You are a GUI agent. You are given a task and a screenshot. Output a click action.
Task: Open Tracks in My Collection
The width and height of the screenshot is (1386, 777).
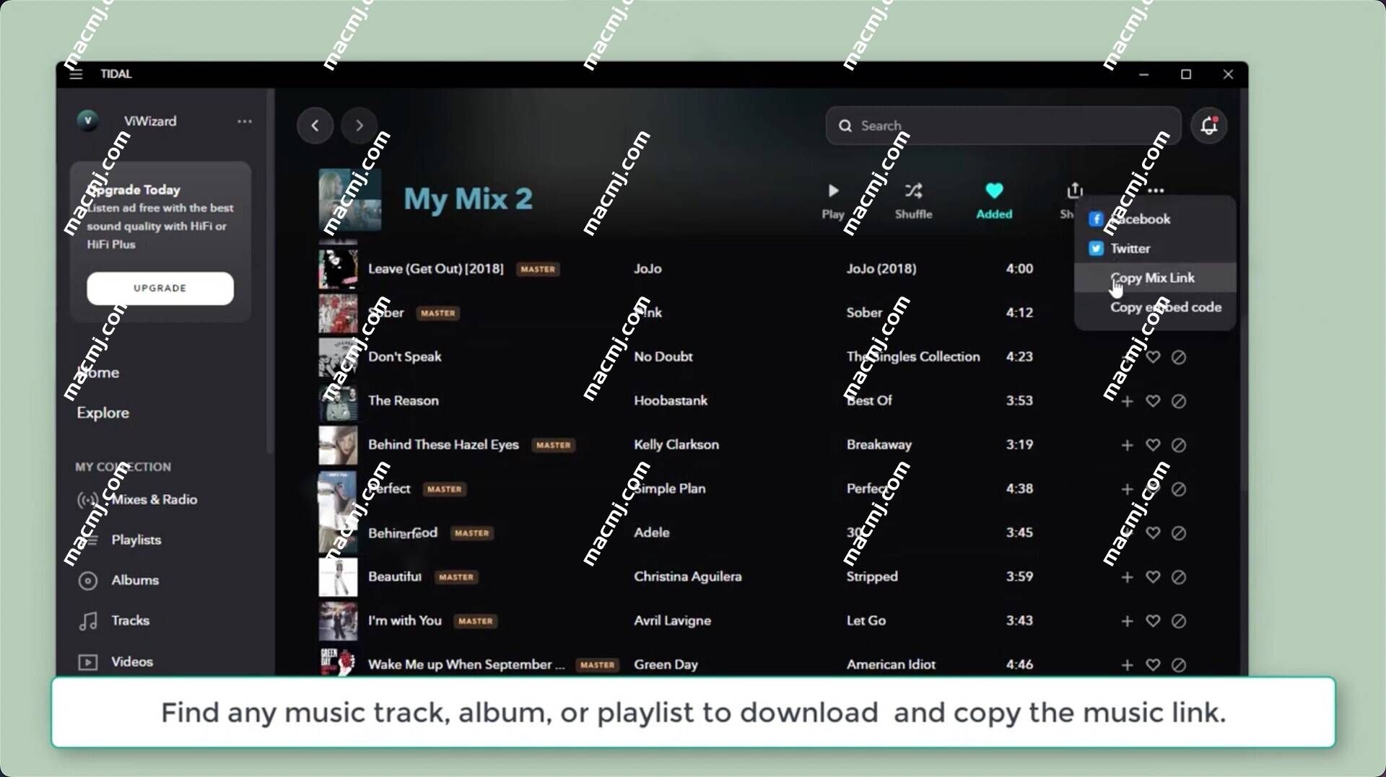[x=114, y=620]
